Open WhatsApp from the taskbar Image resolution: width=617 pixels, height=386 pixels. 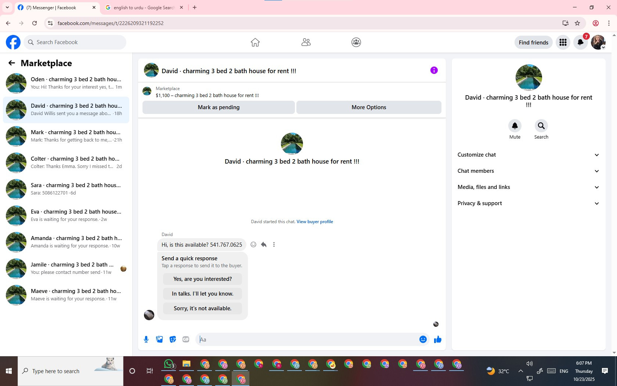pyautogui.click(x=169, y=364)
